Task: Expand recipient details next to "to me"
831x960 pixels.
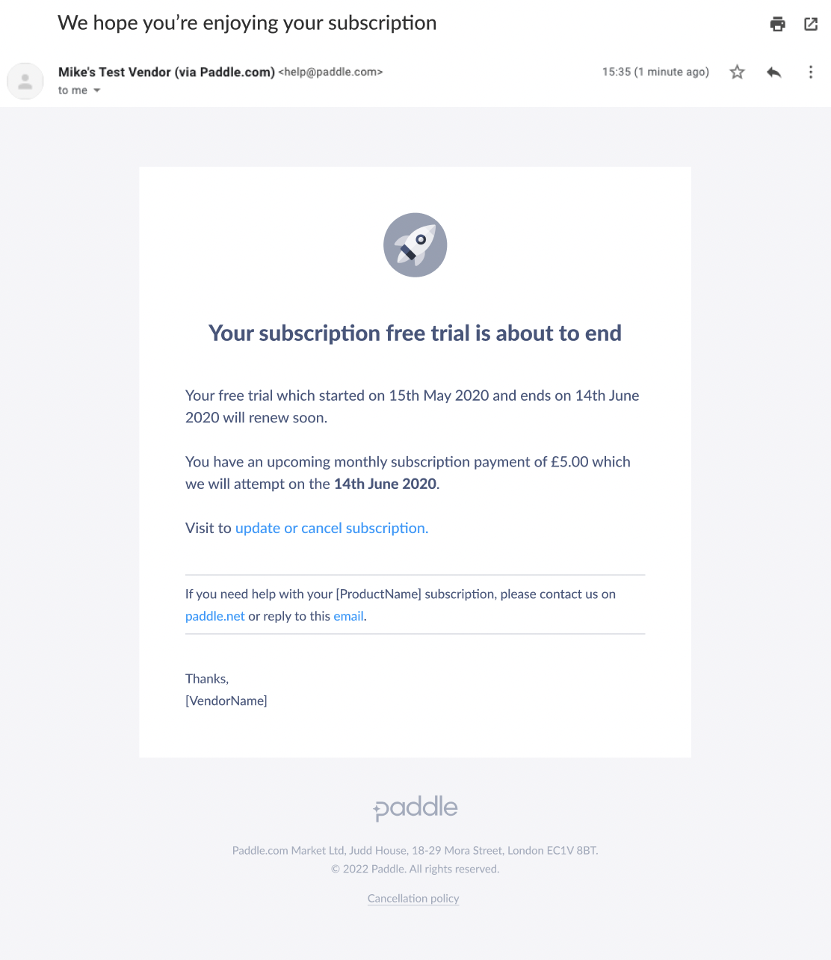Action: pyautogui.click(x=97, y=90)
